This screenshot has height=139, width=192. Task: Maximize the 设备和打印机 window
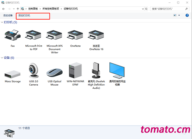coord(178,3)
